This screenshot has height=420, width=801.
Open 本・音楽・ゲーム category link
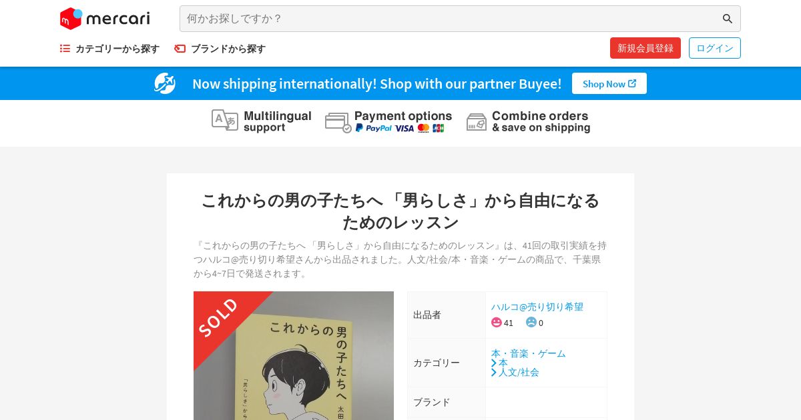click(529, 353)
